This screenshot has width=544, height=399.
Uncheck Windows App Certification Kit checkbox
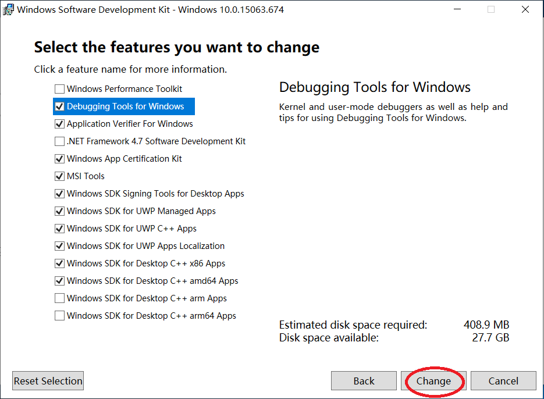[x=60, y=159]
